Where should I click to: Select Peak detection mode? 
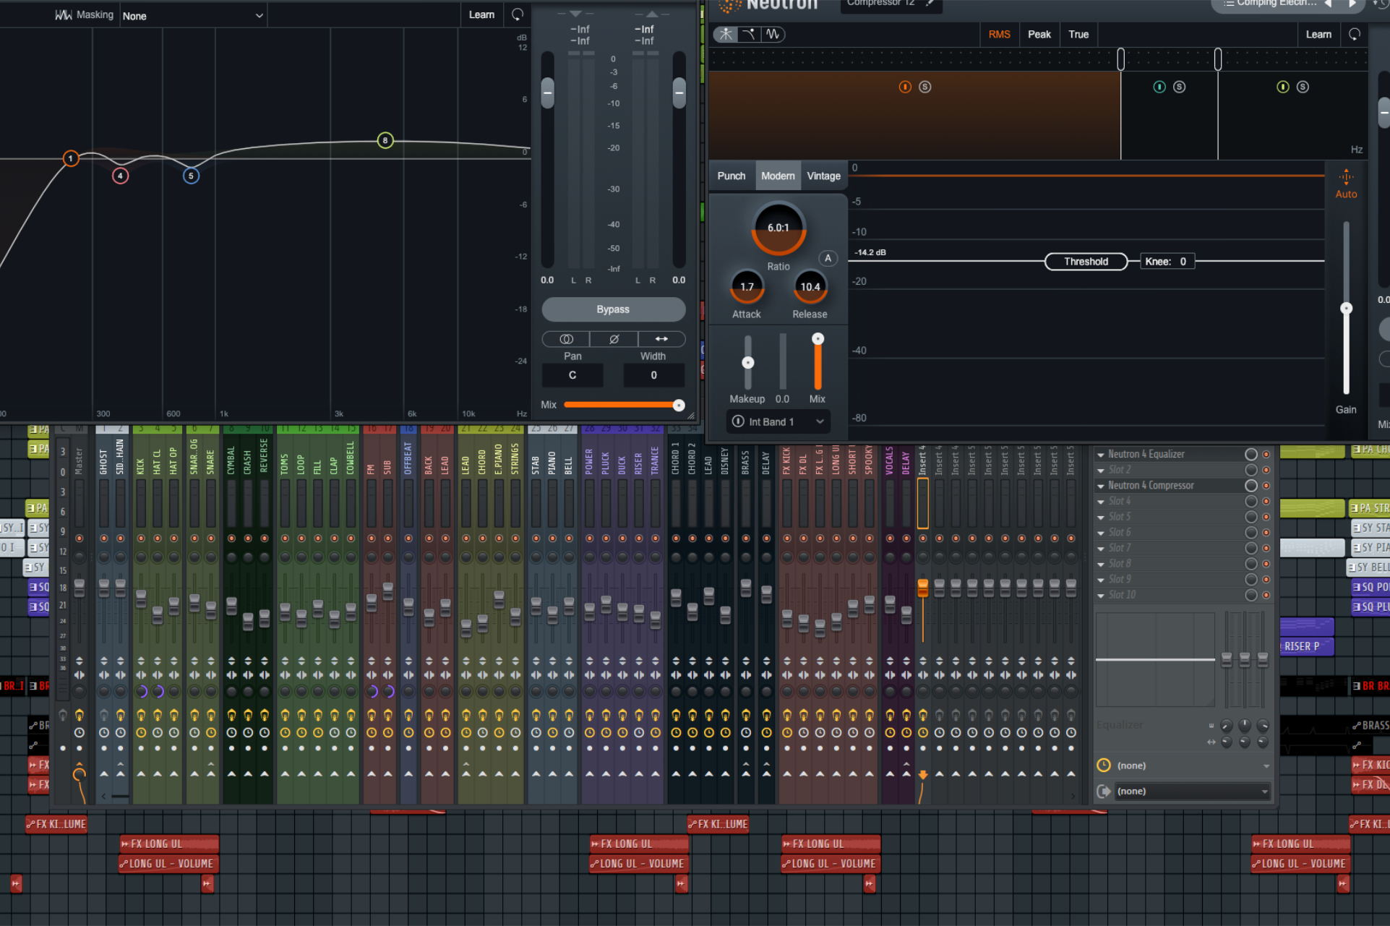[x=1039, y=34]
